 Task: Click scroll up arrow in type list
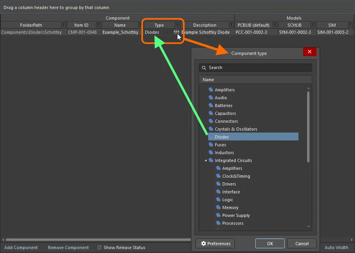tap(308, 88)
